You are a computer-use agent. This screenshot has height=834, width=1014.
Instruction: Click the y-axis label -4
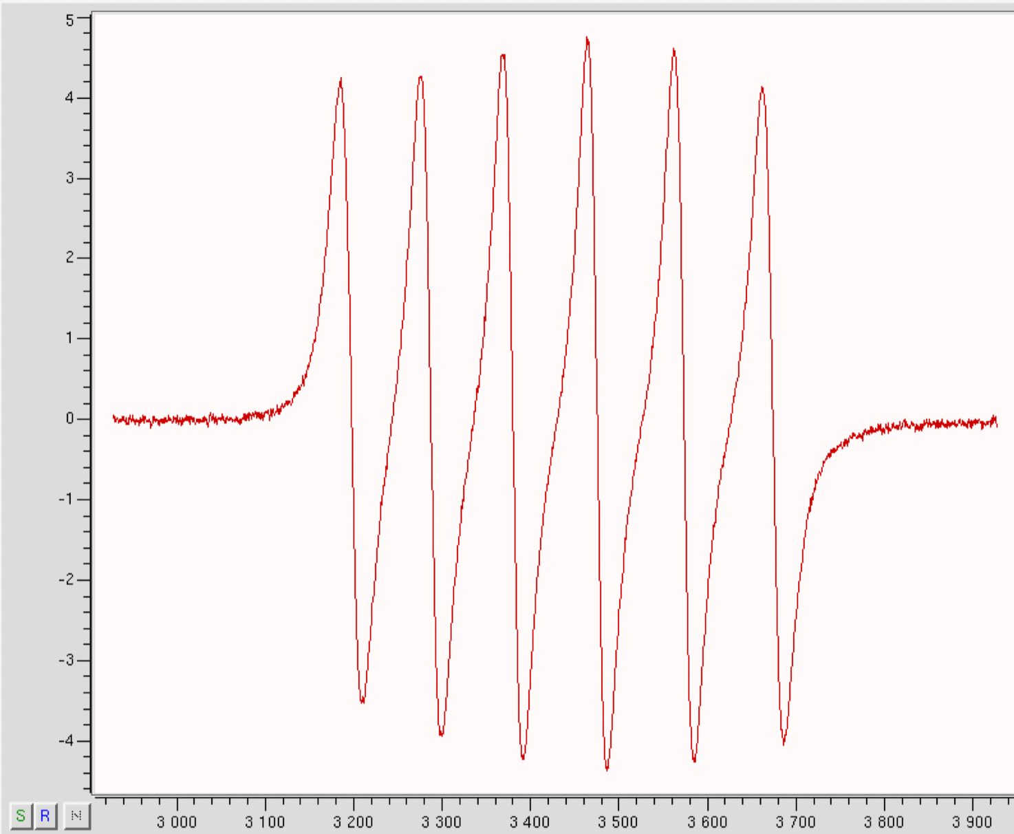click(66, 741)
